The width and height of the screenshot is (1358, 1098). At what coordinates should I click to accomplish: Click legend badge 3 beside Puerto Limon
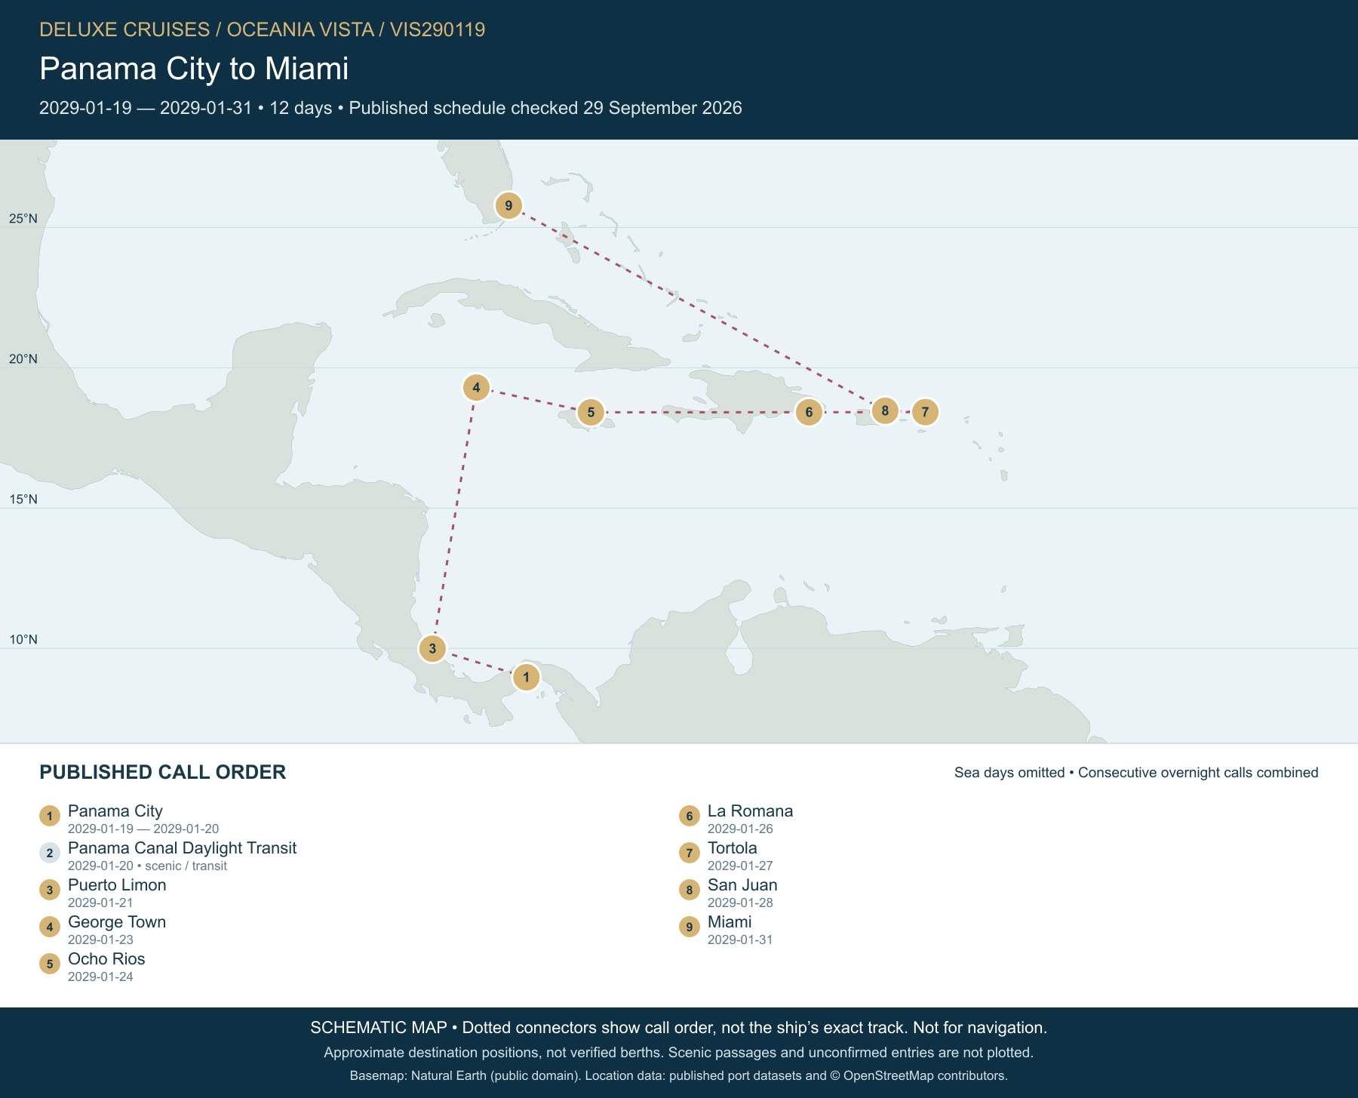(50, 890)
